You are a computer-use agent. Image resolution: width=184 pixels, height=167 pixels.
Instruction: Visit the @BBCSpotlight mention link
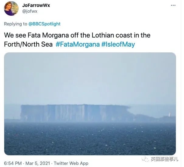(44, 24)
